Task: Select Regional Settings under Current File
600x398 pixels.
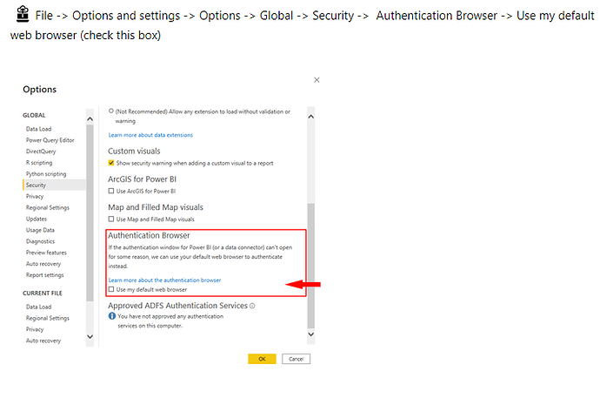Action: 47,318
